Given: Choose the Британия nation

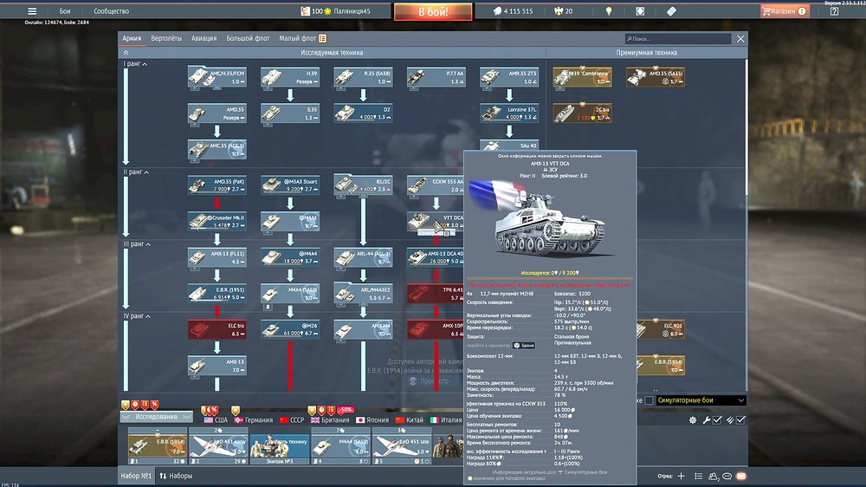Looking at the screenshot, I should [330, 420].
